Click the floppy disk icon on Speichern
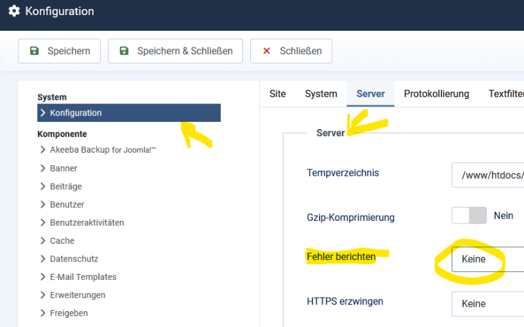This screenshot has height=327, width=524. (x=35, y=51)
